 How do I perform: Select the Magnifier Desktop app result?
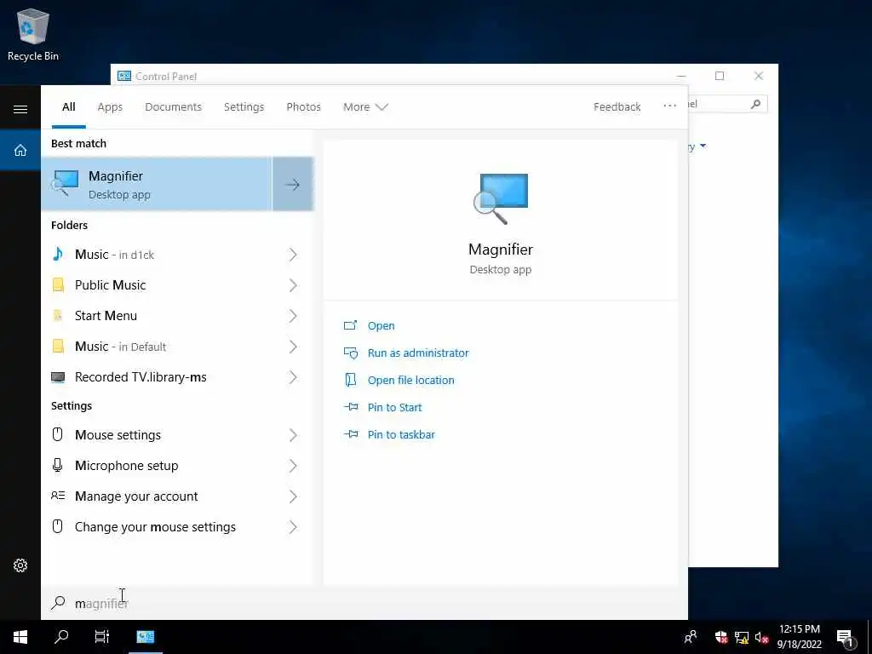(157, 184)
